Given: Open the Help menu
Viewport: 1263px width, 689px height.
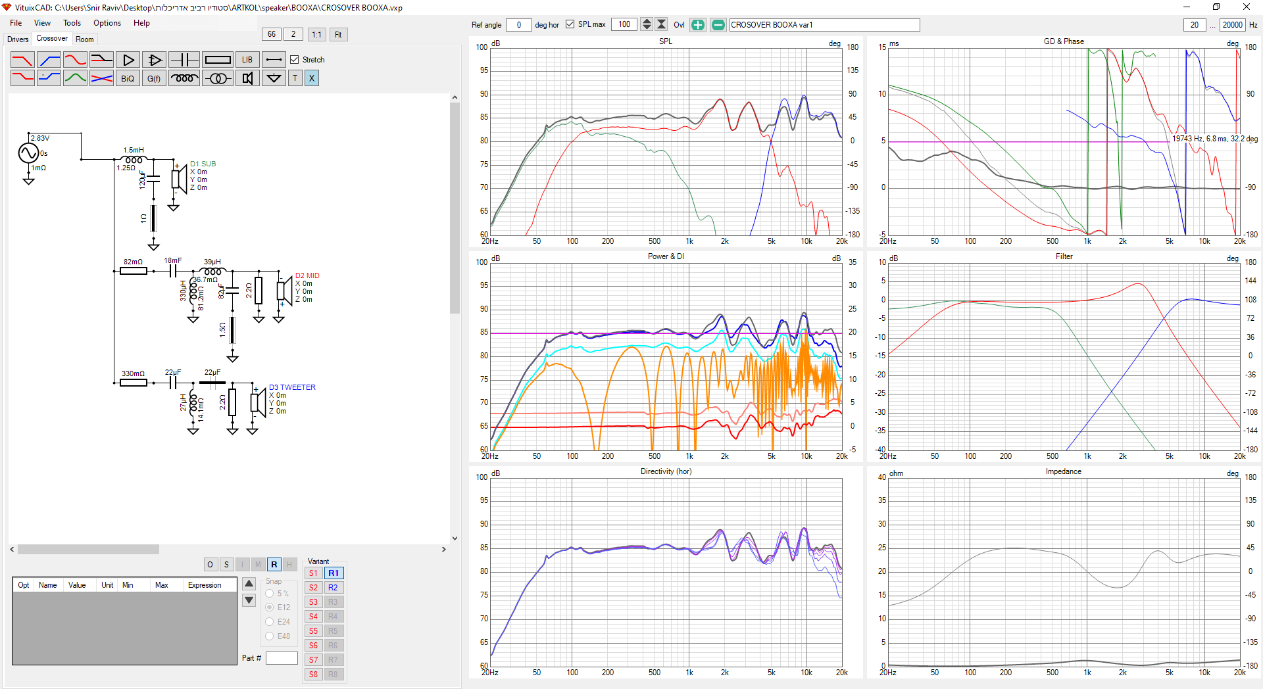Looking at the screenshot, I should (x=141, y=23).
